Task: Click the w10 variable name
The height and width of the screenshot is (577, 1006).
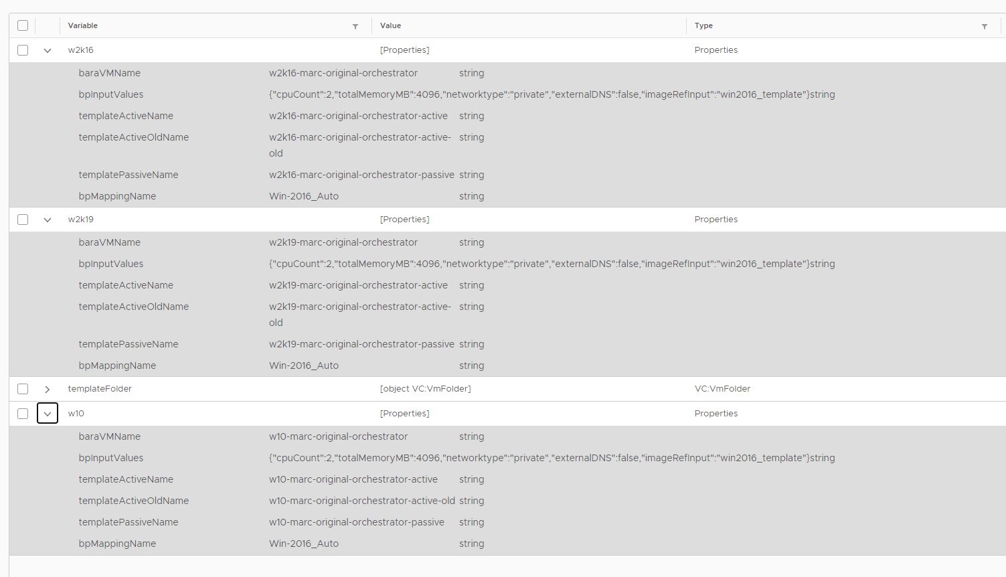Action: coord(76,414)
